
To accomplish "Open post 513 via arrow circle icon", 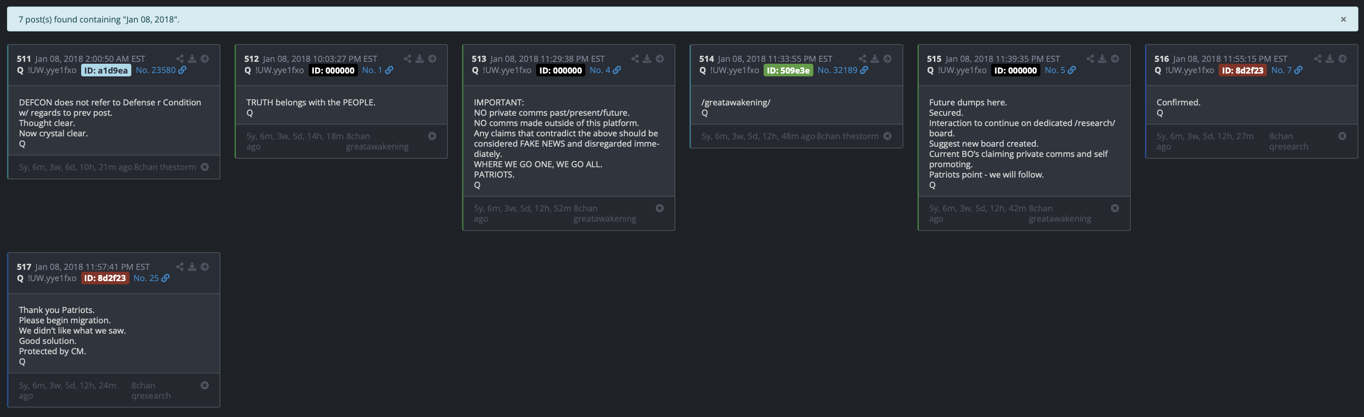I will 659,59.
